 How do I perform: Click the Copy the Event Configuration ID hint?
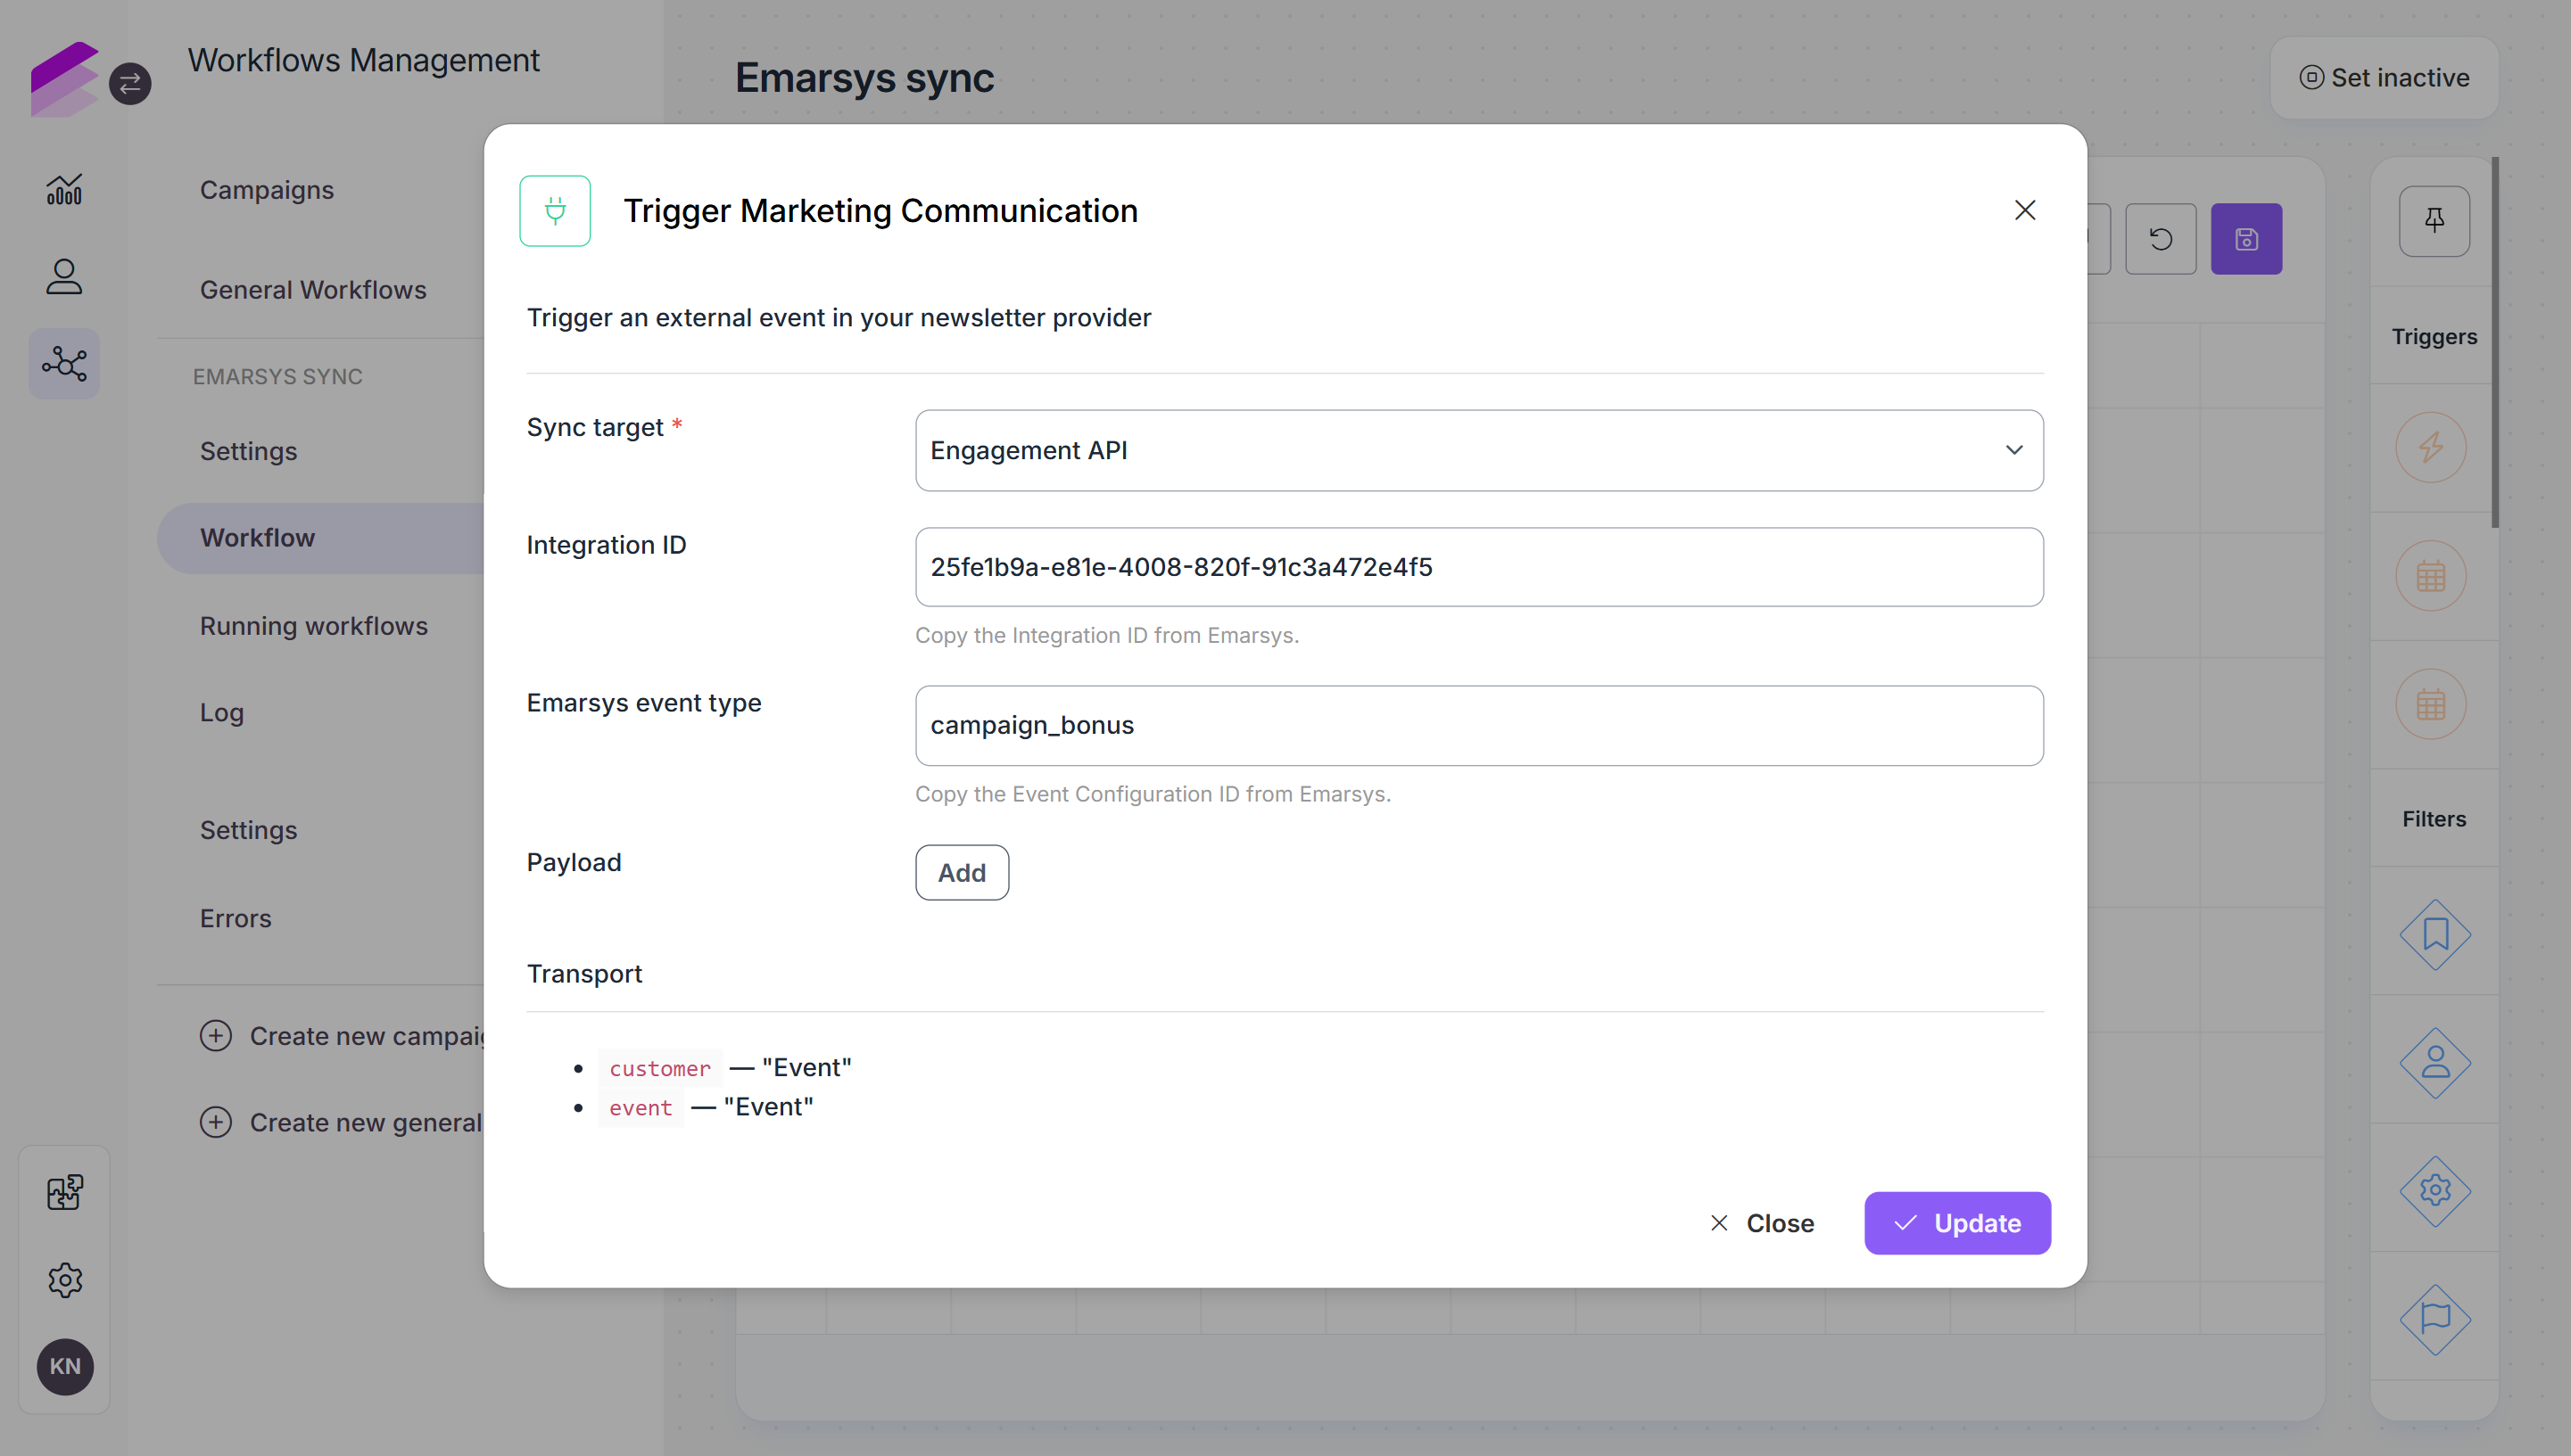coord(1153,794)
